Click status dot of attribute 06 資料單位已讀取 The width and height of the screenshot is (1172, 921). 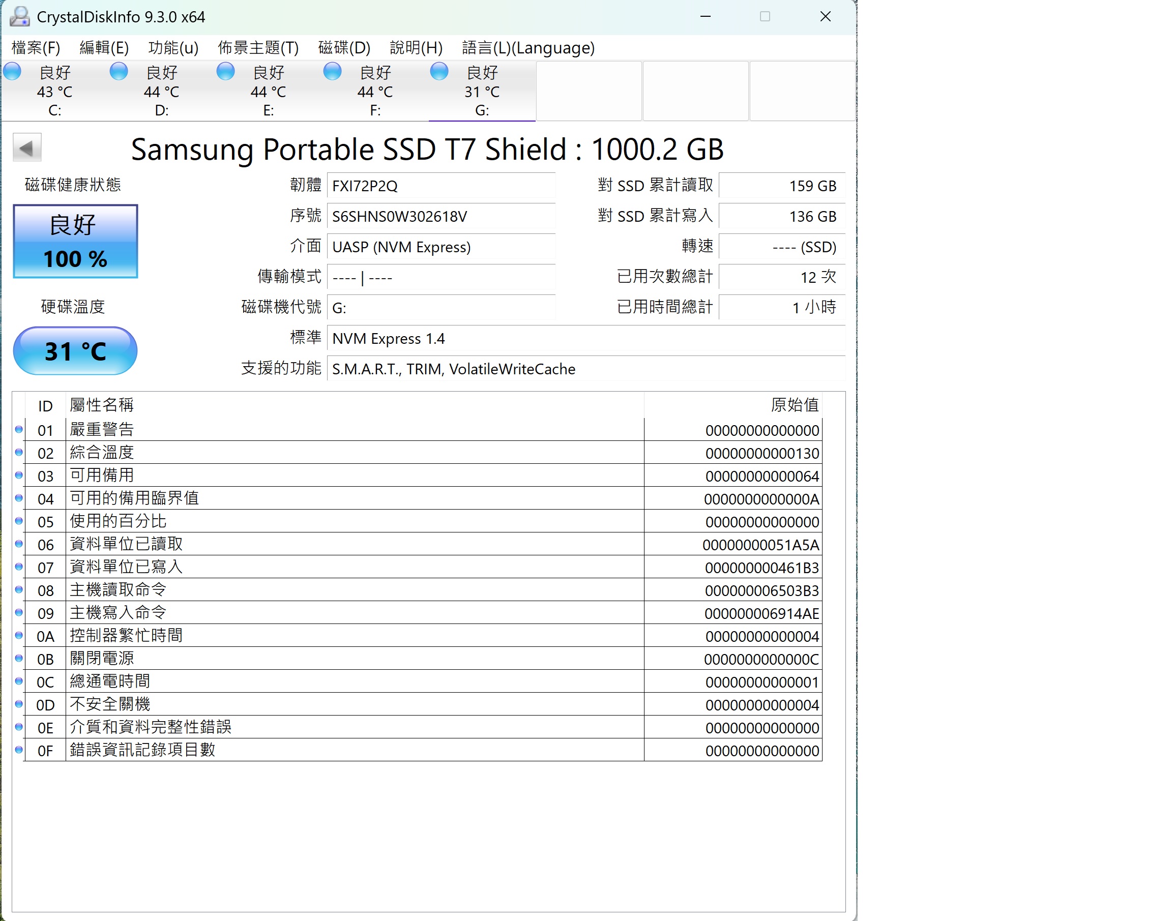(19, 544)
